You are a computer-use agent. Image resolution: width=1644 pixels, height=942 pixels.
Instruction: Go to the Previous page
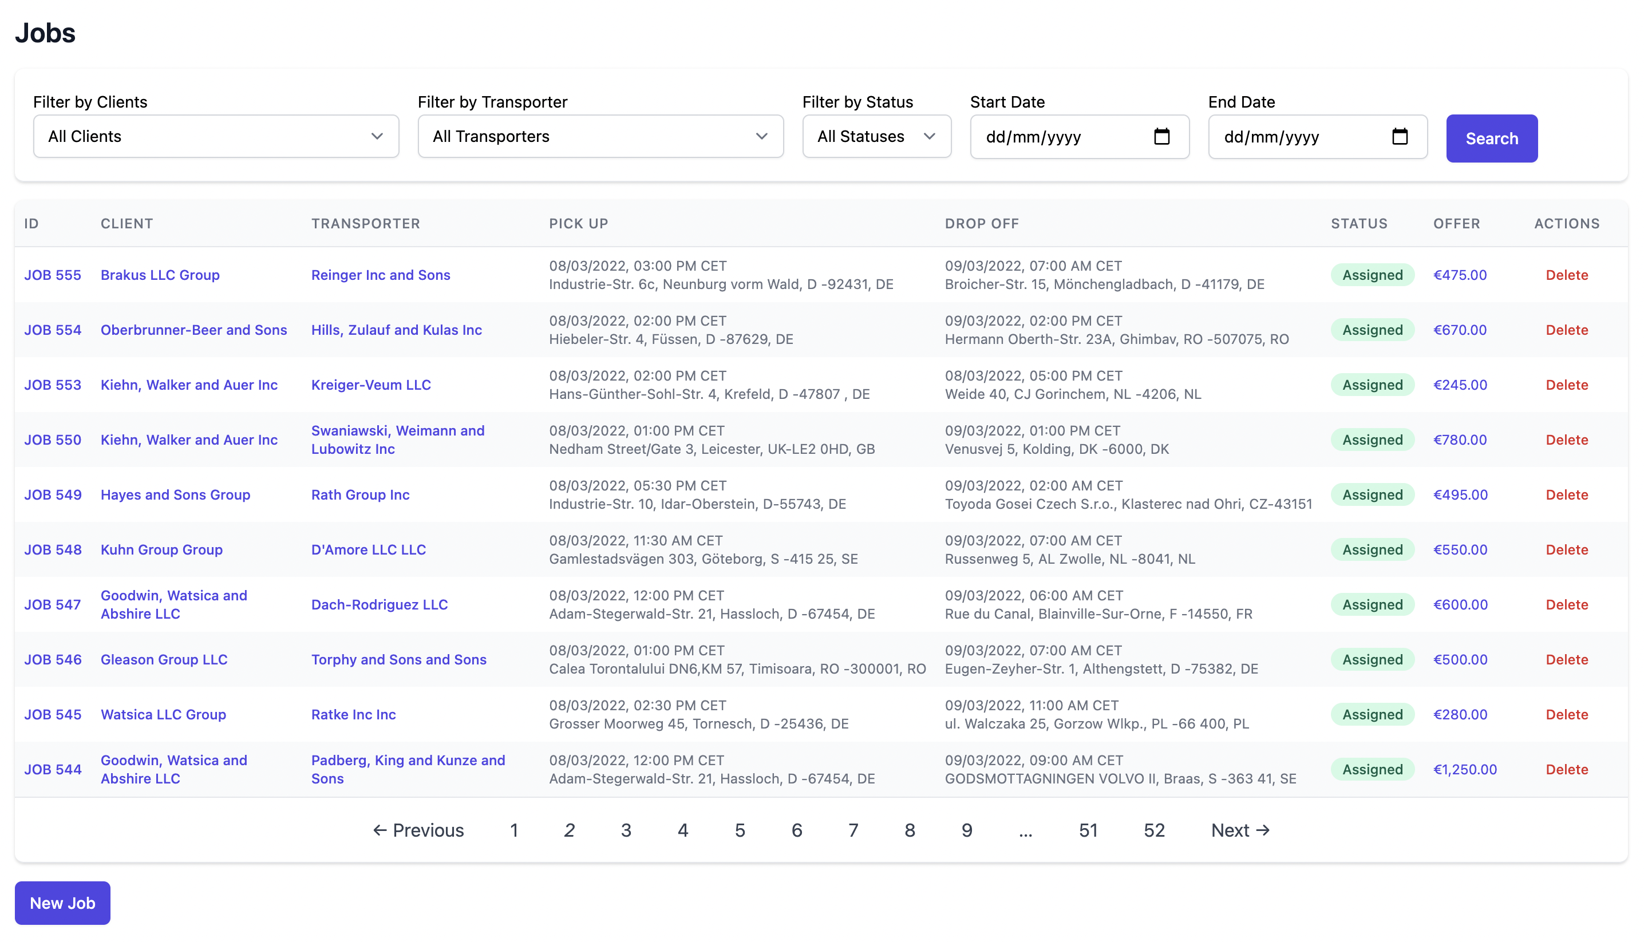[418, 830]
